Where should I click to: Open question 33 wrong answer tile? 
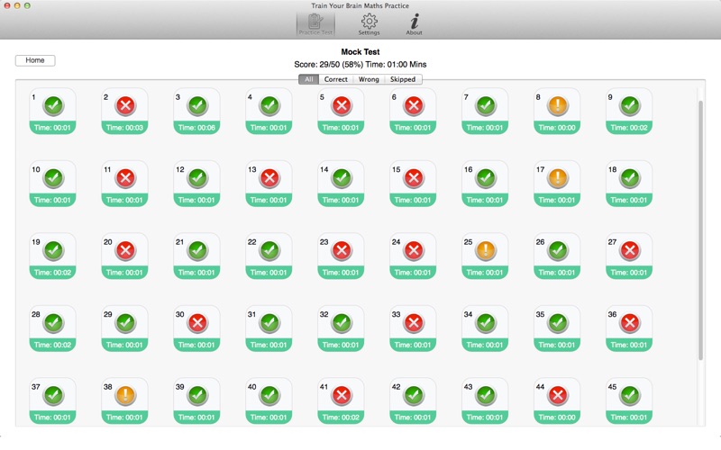tap(413, 328)
